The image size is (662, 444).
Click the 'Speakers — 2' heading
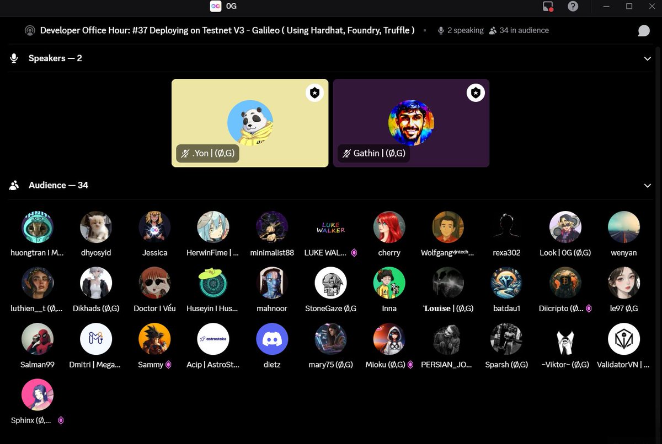point(55,58)
